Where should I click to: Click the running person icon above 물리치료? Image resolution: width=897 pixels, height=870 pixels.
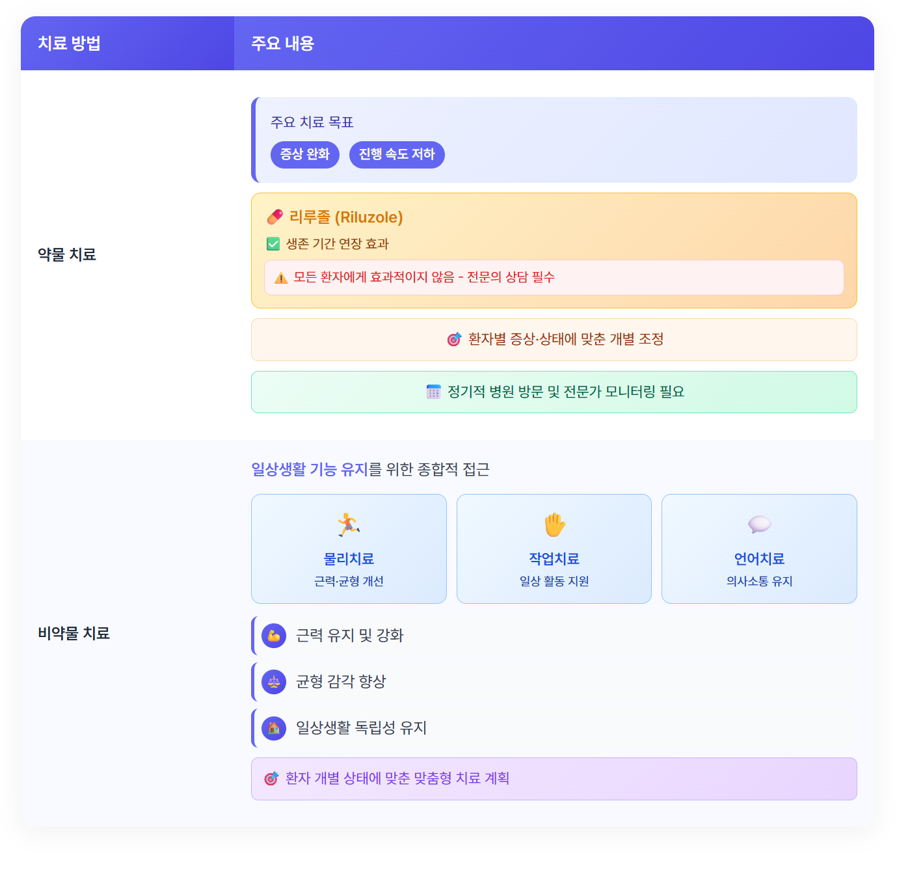point(349,524)
